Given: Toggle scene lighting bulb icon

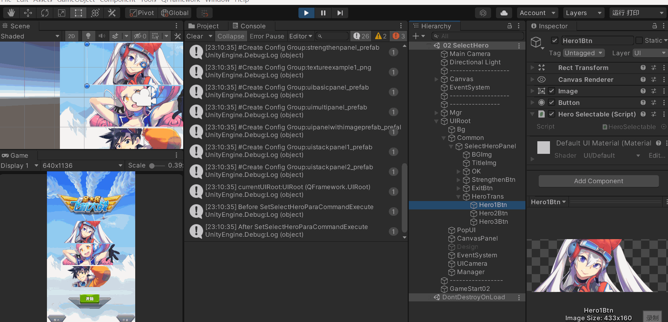Looking at the screenshot, I should point(88,36).
